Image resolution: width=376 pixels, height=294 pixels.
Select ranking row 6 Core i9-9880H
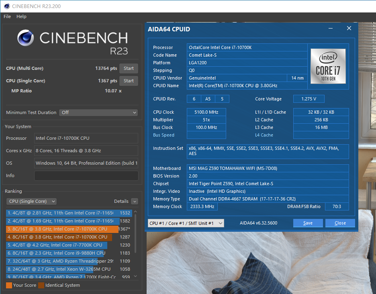tap(69, 253)
